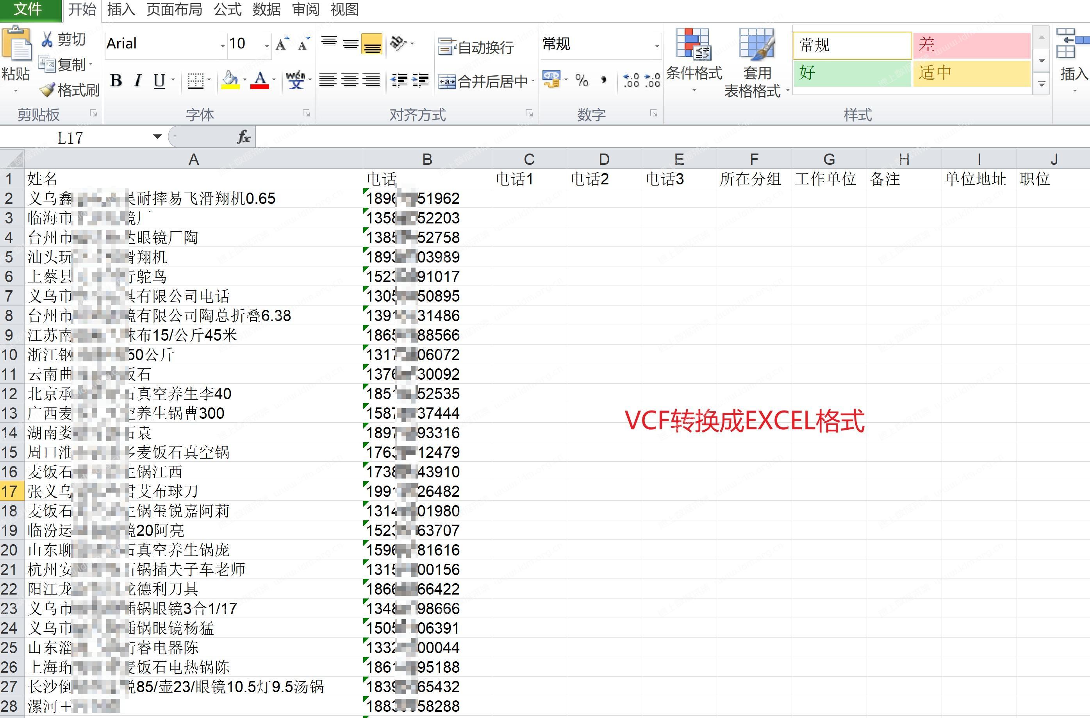Open the fill color dropdown arrow

click(x=244, y=80)
